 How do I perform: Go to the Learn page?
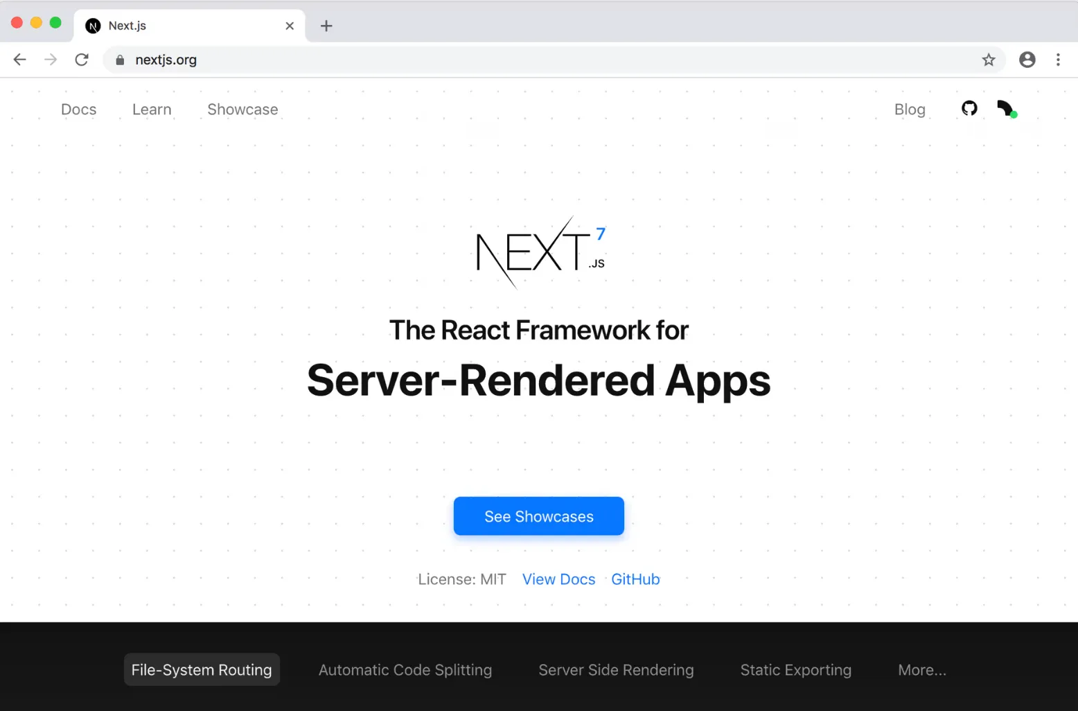(x=152, y=109)
